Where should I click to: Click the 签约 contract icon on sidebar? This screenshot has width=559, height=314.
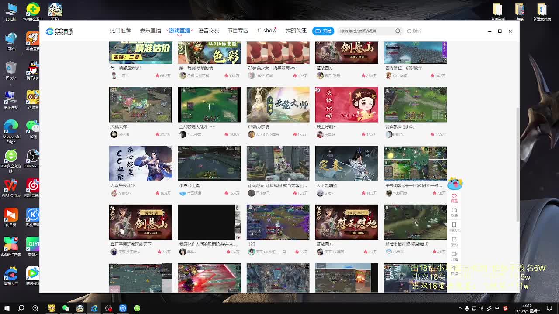pos(454,239)
